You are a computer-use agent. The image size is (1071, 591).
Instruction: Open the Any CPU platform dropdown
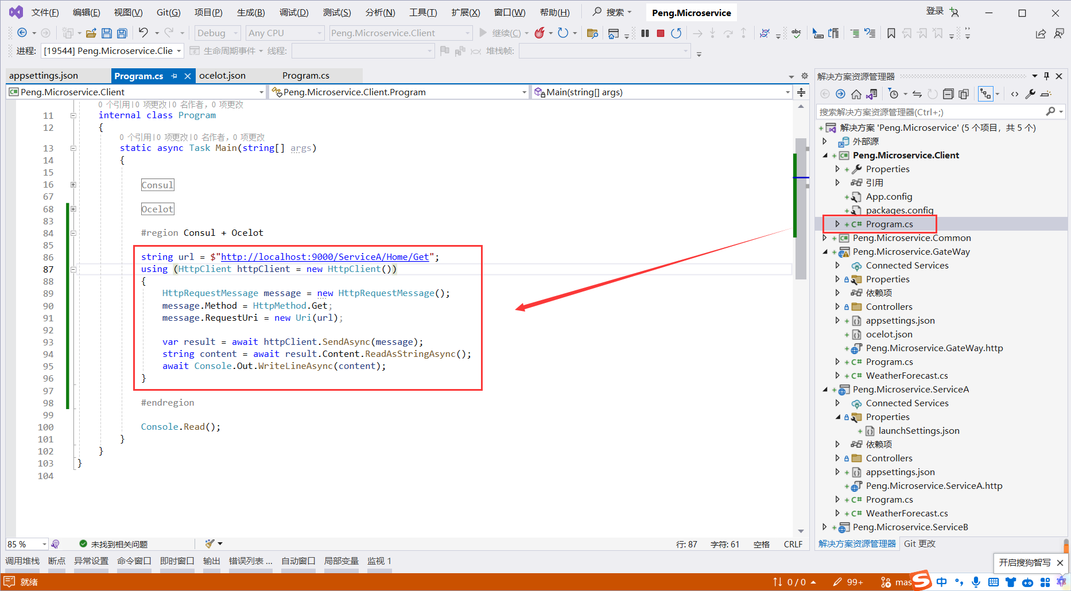click(x=285, y=33)
